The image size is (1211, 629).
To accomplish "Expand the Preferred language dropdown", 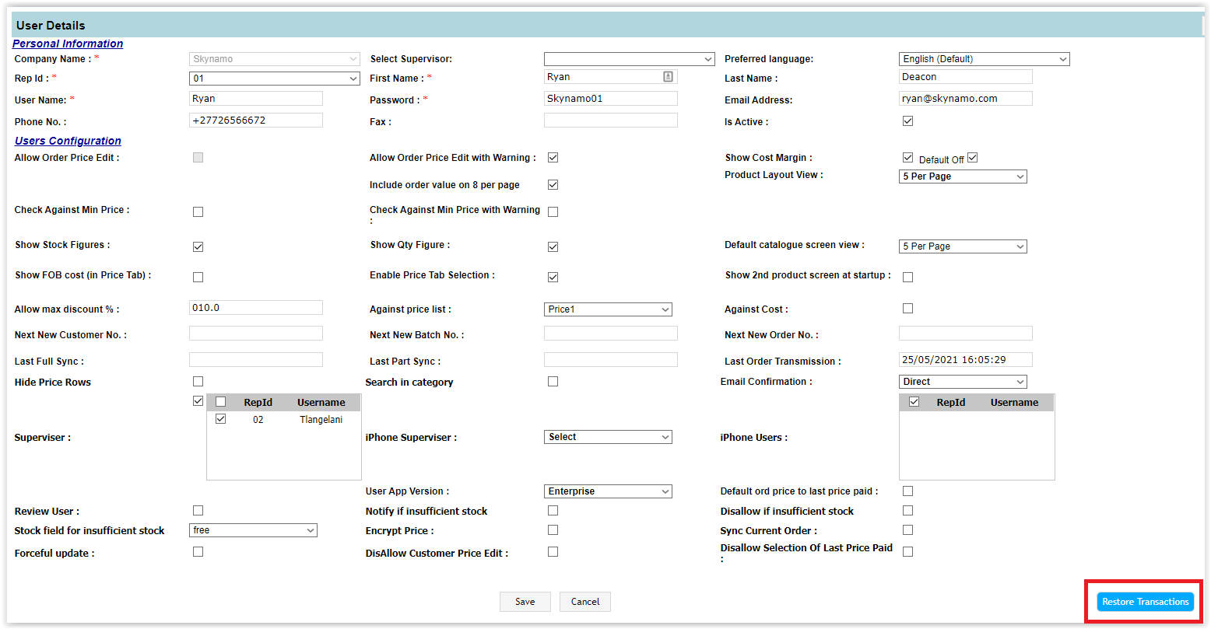I will [x=984, y=59].
